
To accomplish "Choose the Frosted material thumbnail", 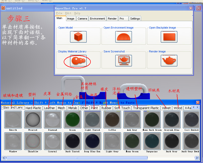I will click(33, 120).
